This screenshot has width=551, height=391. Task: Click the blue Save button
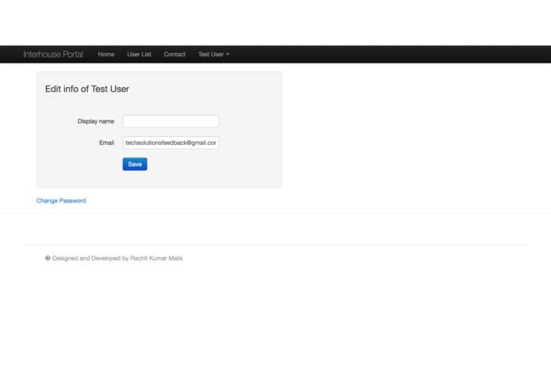coord(135,164)
